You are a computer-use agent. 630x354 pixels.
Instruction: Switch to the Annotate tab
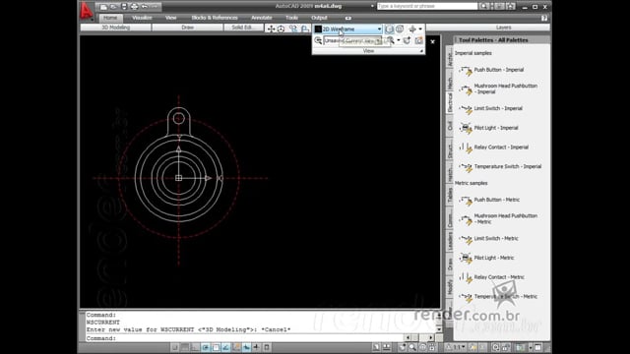pos(262,18)
